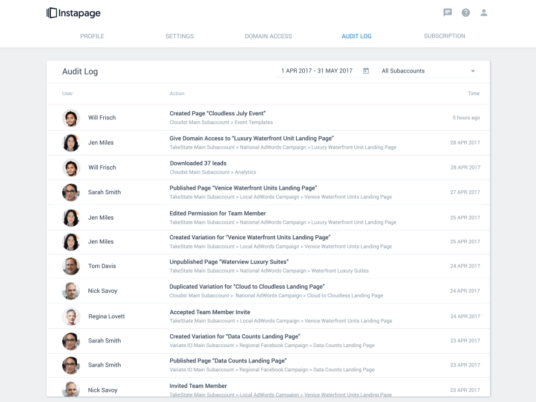This screenshot has width=536, height=402.
Task: Switch to the Profile tab
Action: point(92,36)
